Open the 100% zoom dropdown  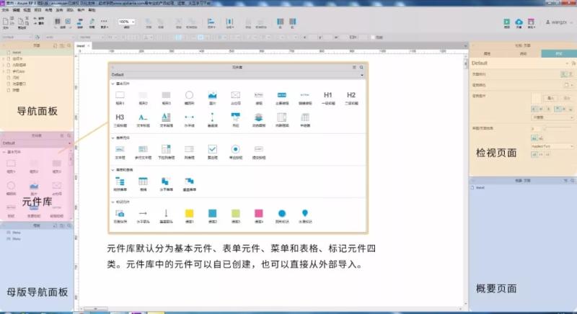(126, 22)
